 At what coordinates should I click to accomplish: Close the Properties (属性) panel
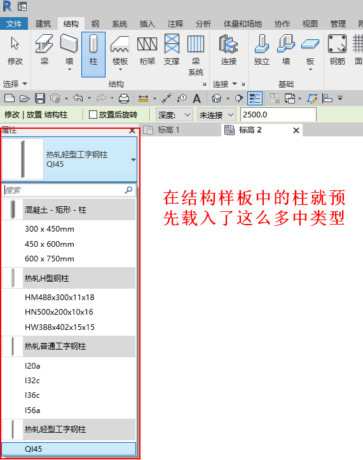pyautogui.click(x=132, y=131)
